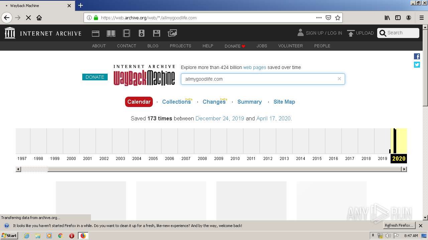The width and height of the screenshot is (428, 240).
Task: Select year 2019 on the timeline
Action: tap(383, 159)
